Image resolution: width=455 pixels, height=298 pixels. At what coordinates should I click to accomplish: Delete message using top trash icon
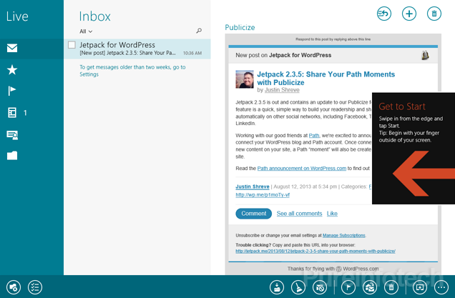point(433,13)
